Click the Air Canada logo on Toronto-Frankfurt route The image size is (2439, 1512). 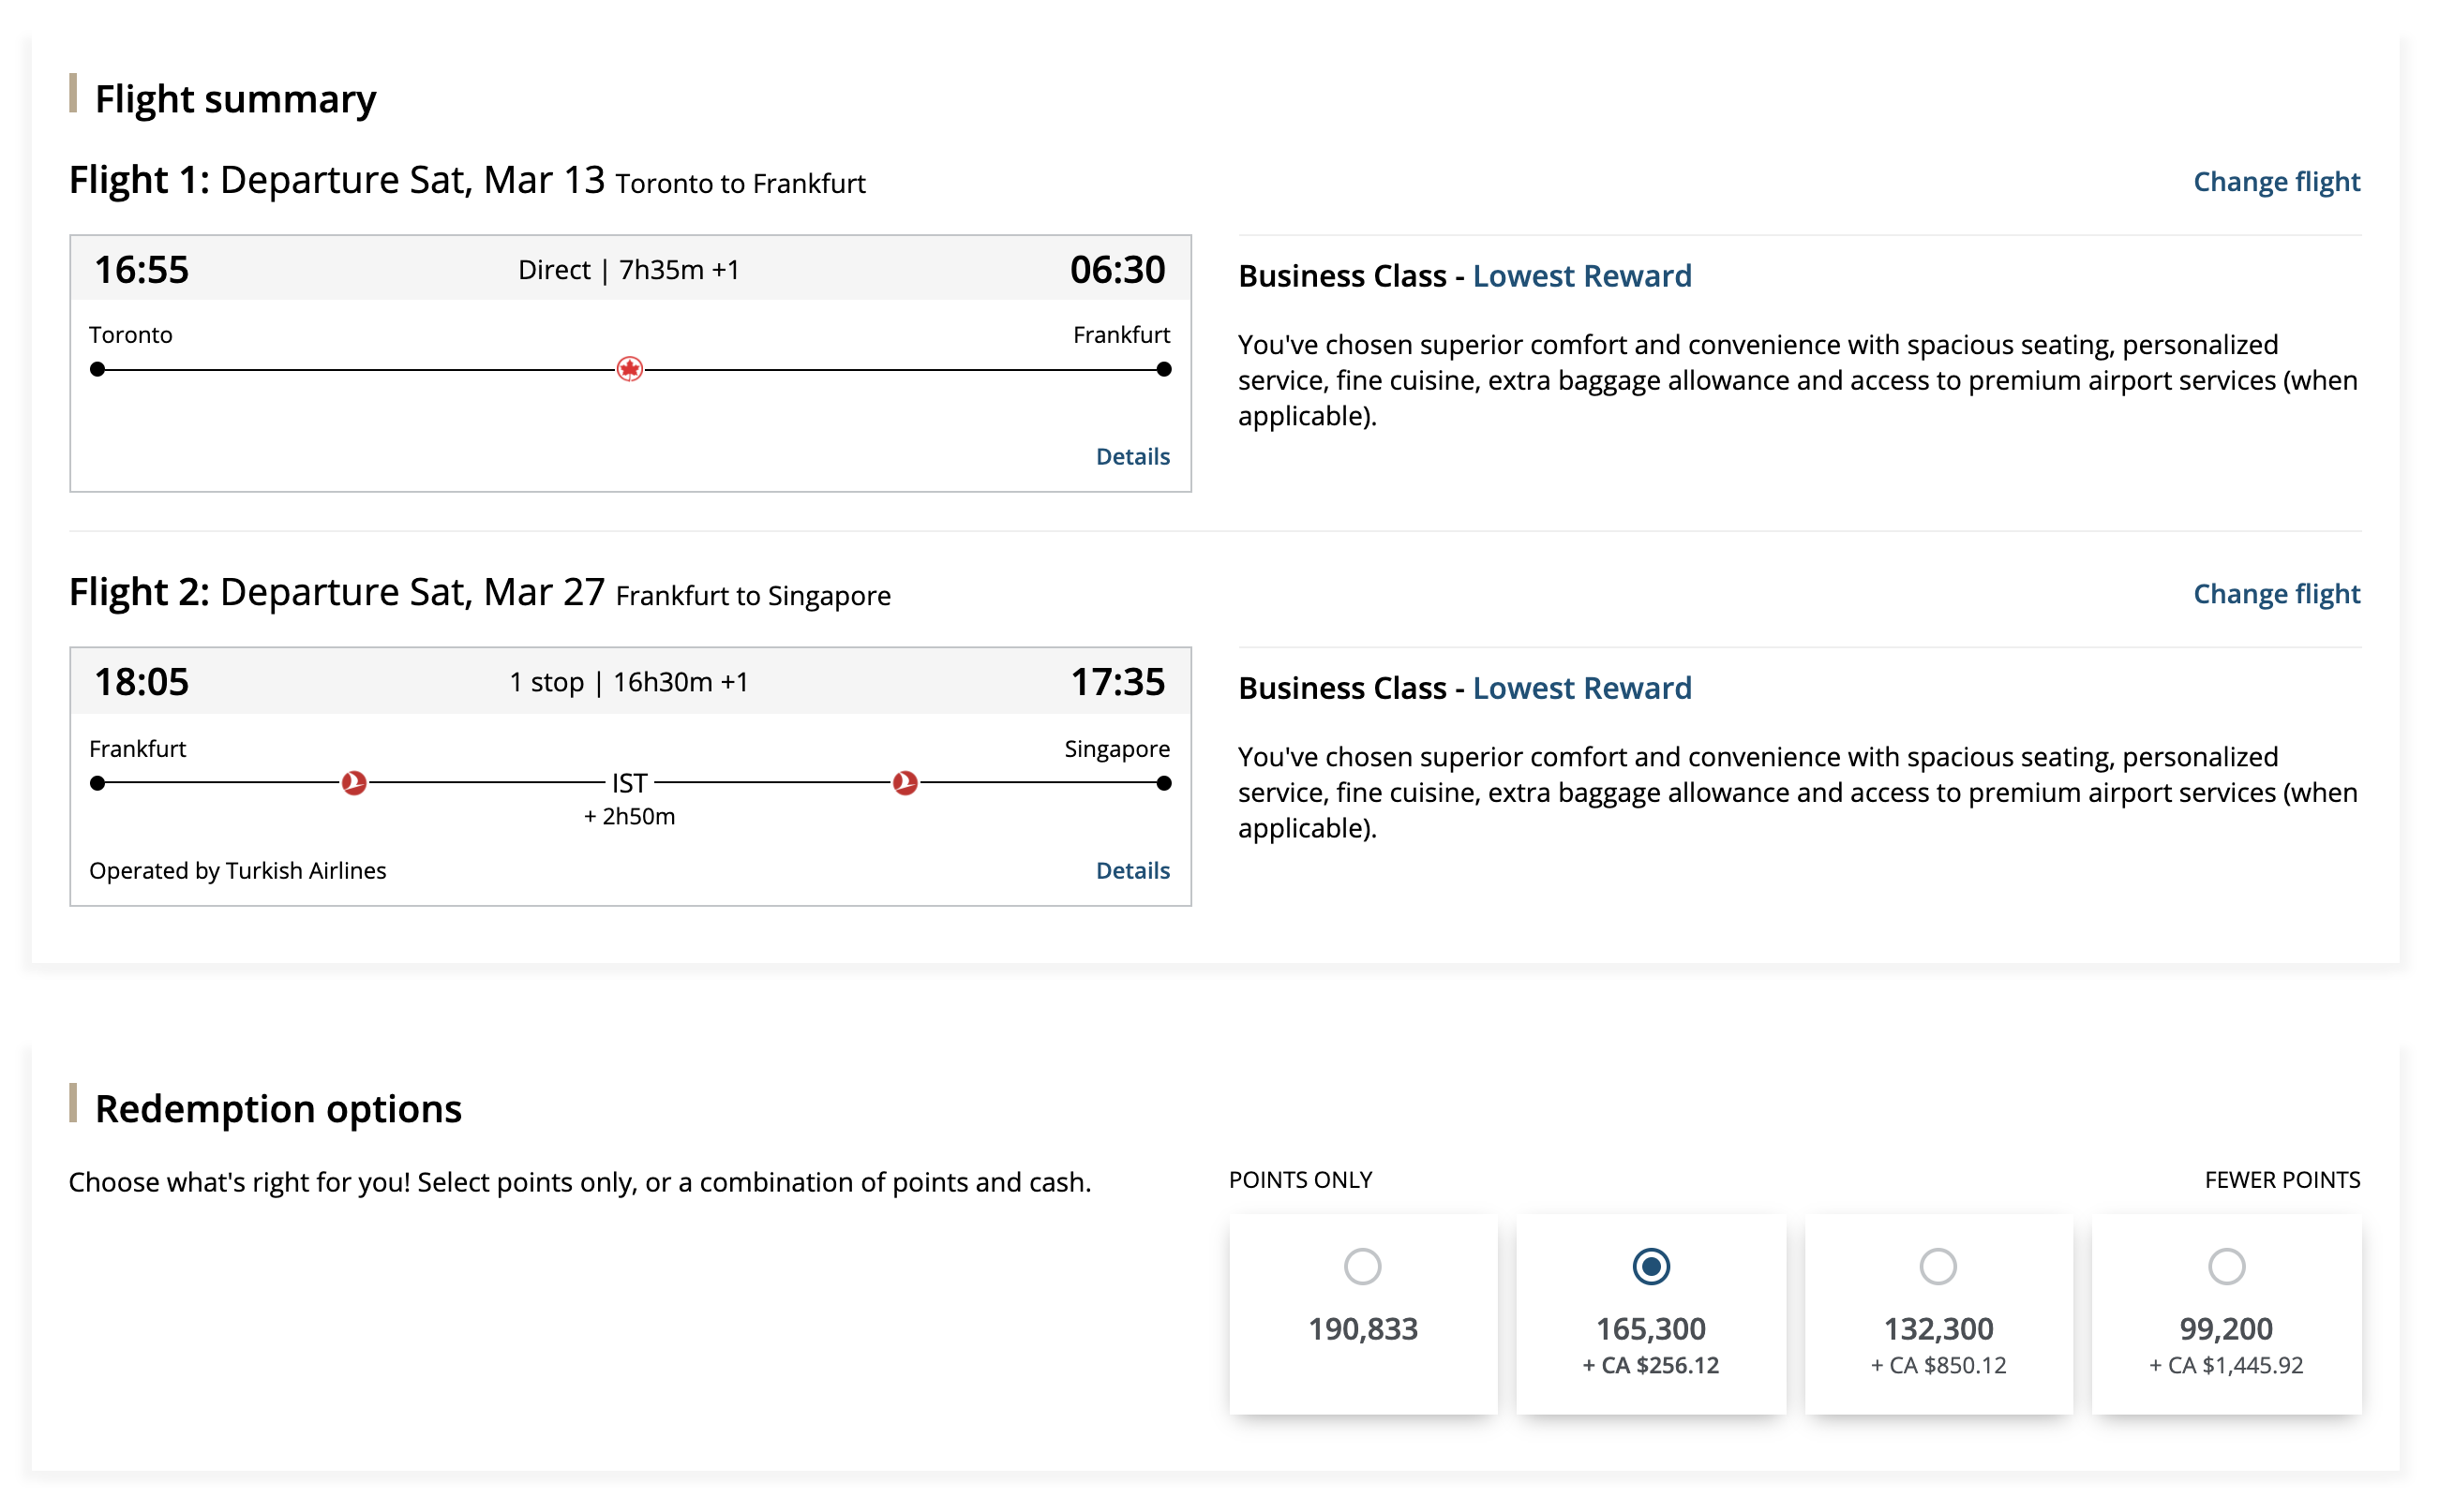coord(629,369)
